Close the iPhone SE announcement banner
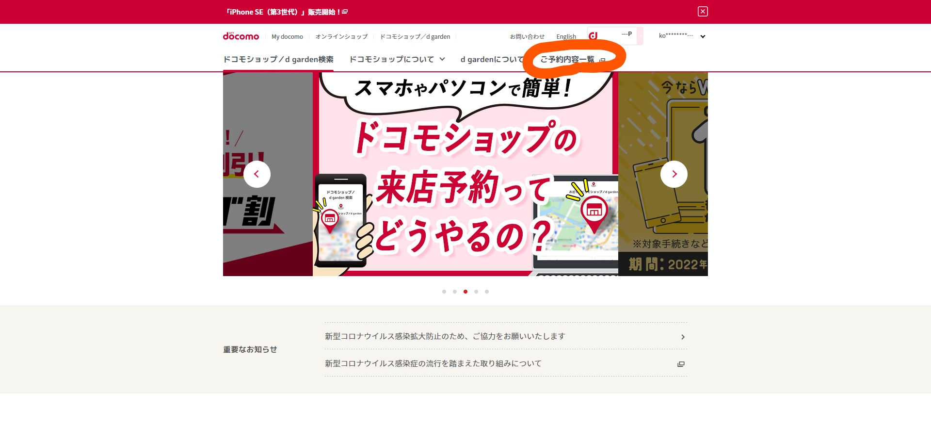 click(703, 12)
